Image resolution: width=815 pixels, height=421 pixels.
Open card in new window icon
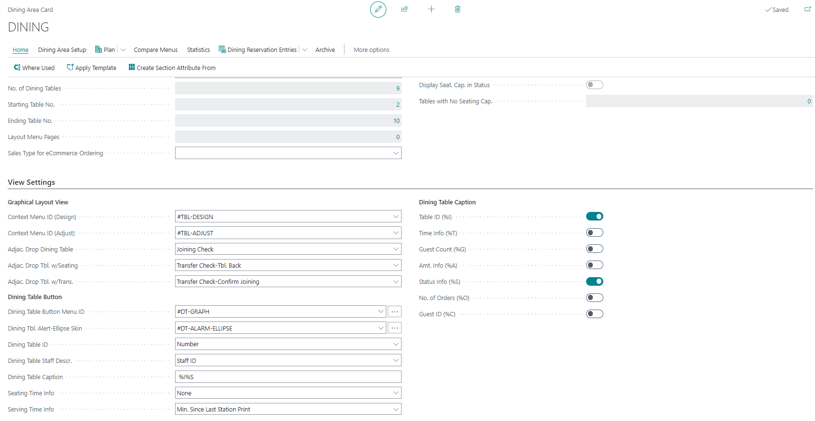pos(807,10)
